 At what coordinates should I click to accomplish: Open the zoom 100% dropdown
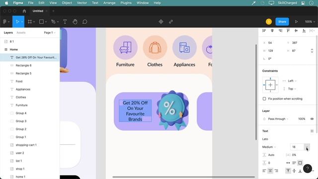click(310, 21)
